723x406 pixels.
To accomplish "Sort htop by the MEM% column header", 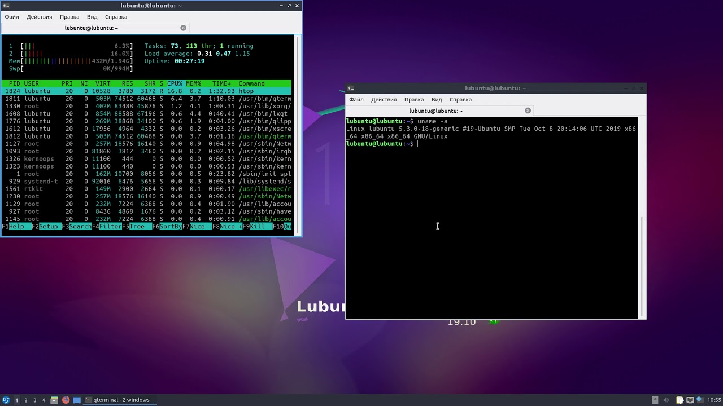I will (x=193, y=83).
